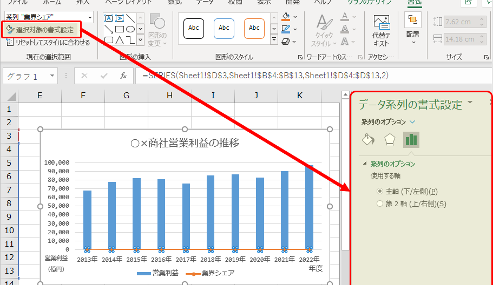Click the shape effects icon in ribbon
The image size is (493, 285).
(287, 39)
